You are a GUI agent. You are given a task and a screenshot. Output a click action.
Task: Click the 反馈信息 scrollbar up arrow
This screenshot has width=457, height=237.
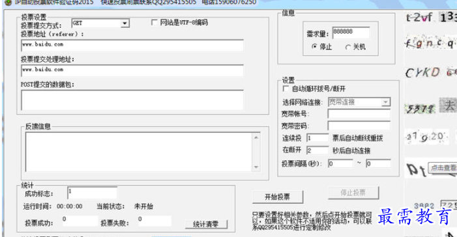[x=256, y=137]
